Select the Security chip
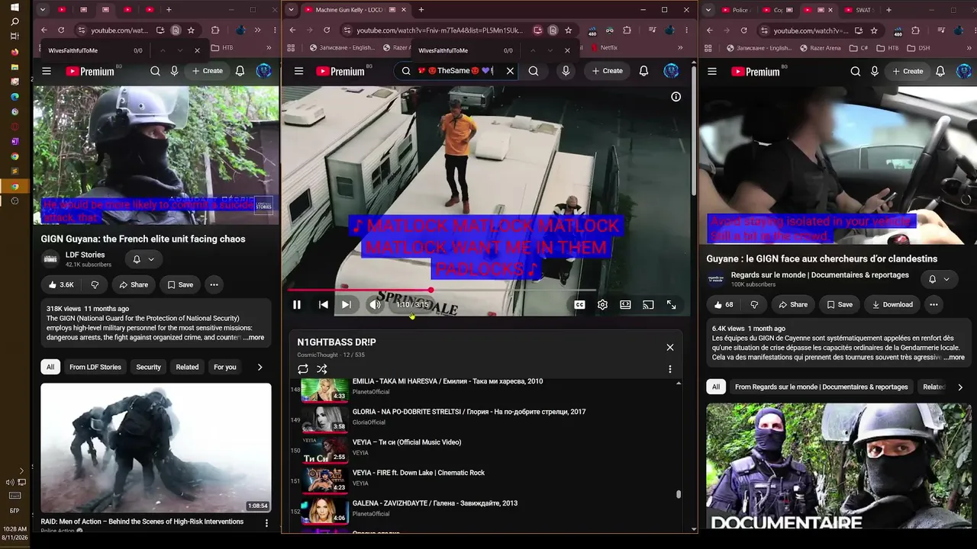Image resolution: width=977 pixels, height=549 pixels. [x=149, y=367]
